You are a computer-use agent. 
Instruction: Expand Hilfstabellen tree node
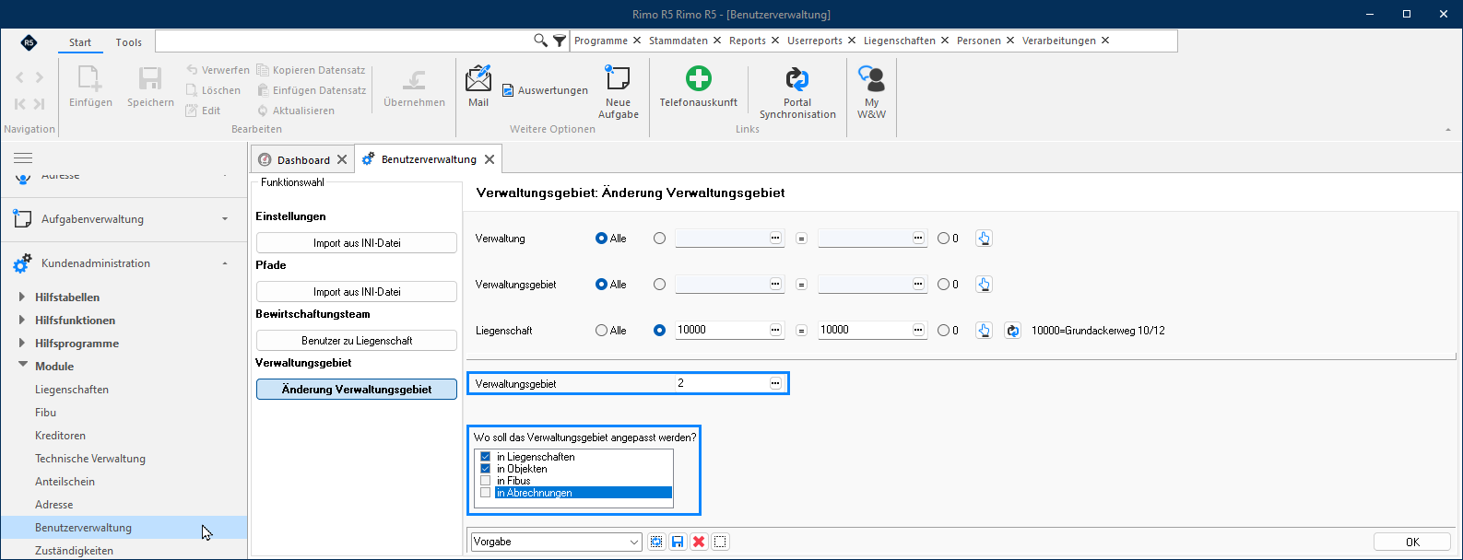23,297
